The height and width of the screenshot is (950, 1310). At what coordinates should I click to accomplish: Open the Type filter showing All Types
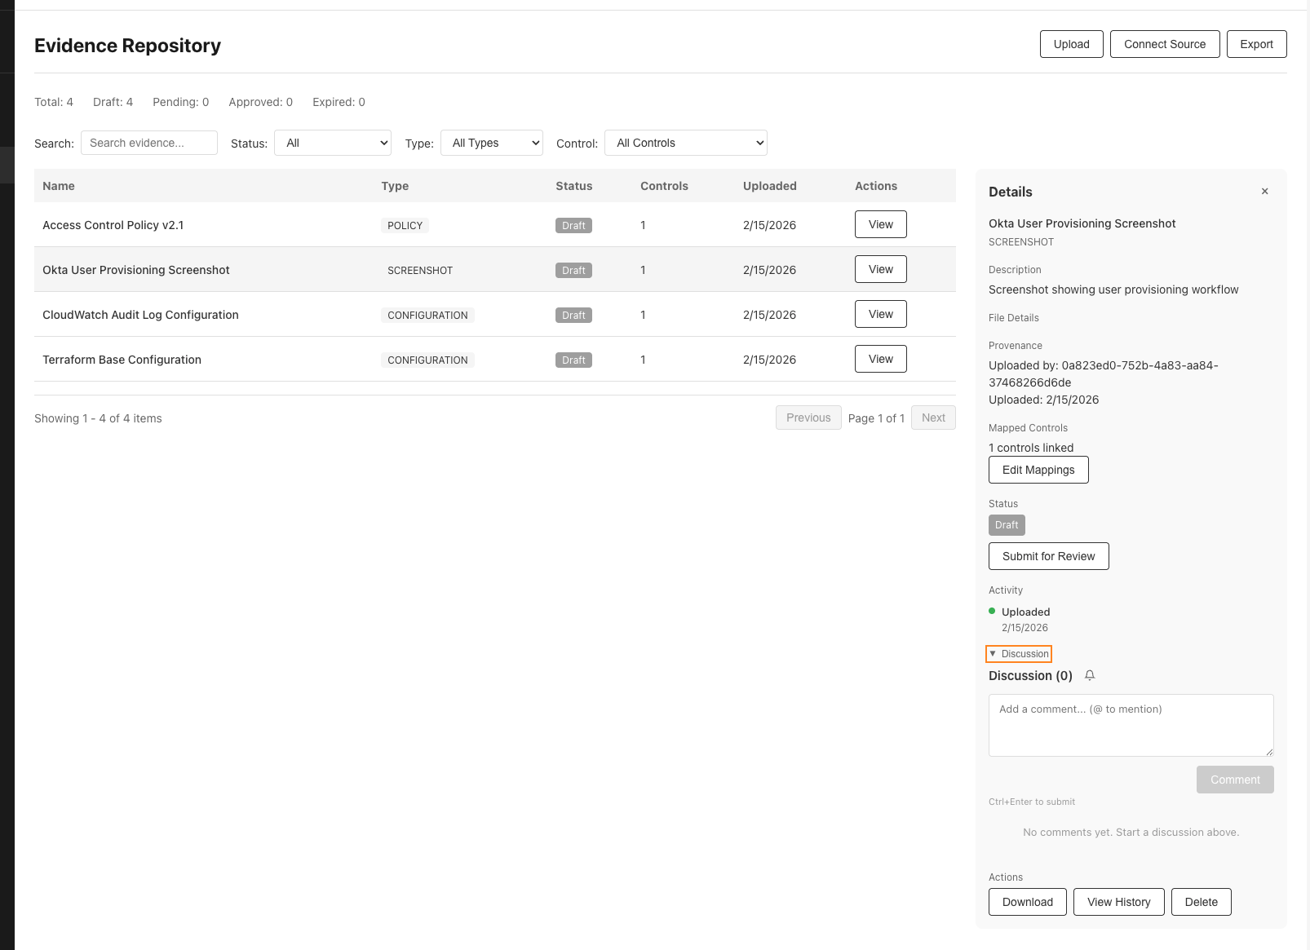tap(491, 143)
